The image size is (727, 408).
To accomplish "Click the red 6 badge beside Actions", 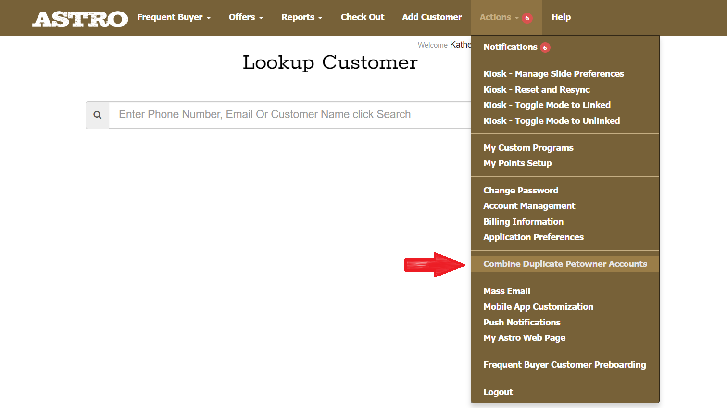I will pos(527,18).
